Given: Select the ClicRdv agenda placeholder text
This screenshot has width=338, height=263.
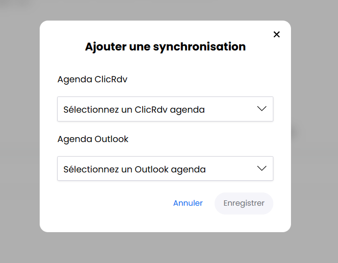Looking at the screenshot, I should pyautogui.click(x=134, y=110).
